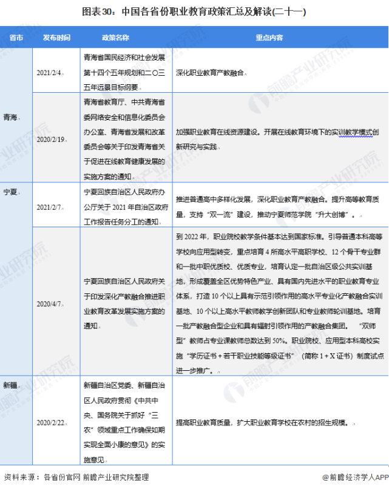
Task: Click policy 新疆自治区党委 三农 实施意见
Action: pos(124,422)
